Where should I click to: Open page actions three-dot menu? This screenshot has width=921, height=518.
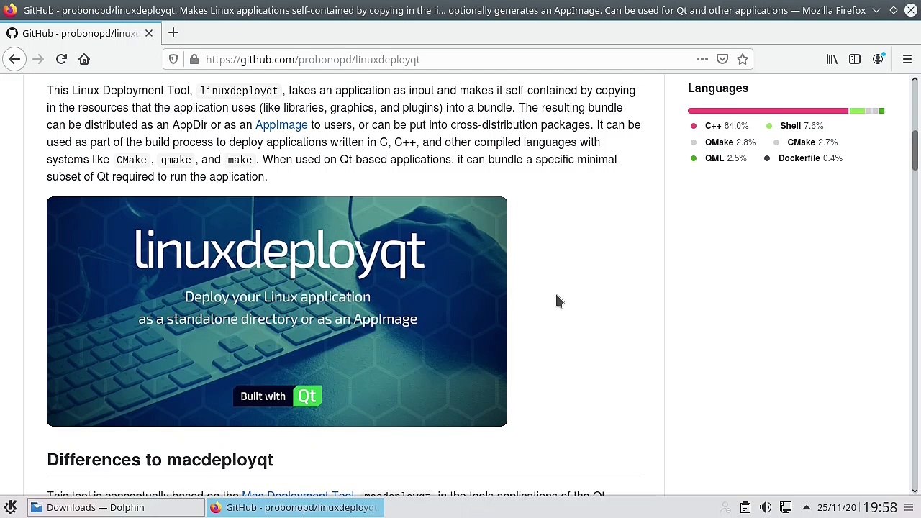702,59
